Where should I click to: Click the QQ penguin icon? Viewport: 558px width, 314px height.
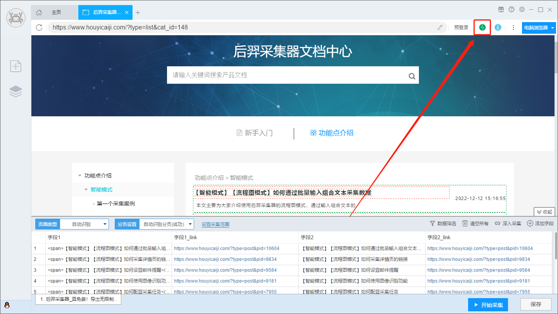click(x=7, y=305)
